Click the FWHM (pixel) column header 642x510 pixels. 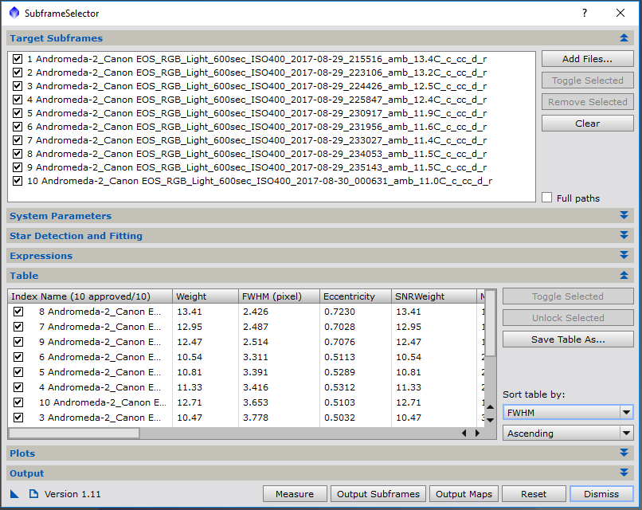(279, 296)
